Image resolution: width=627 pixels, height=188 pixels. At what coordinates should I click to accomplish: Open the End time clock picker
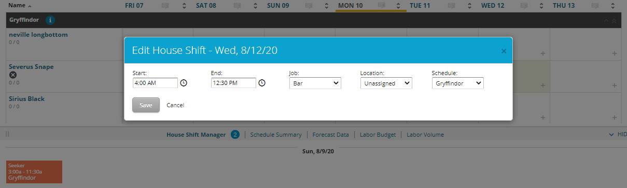pyautogui.click(x=262, y=83)
